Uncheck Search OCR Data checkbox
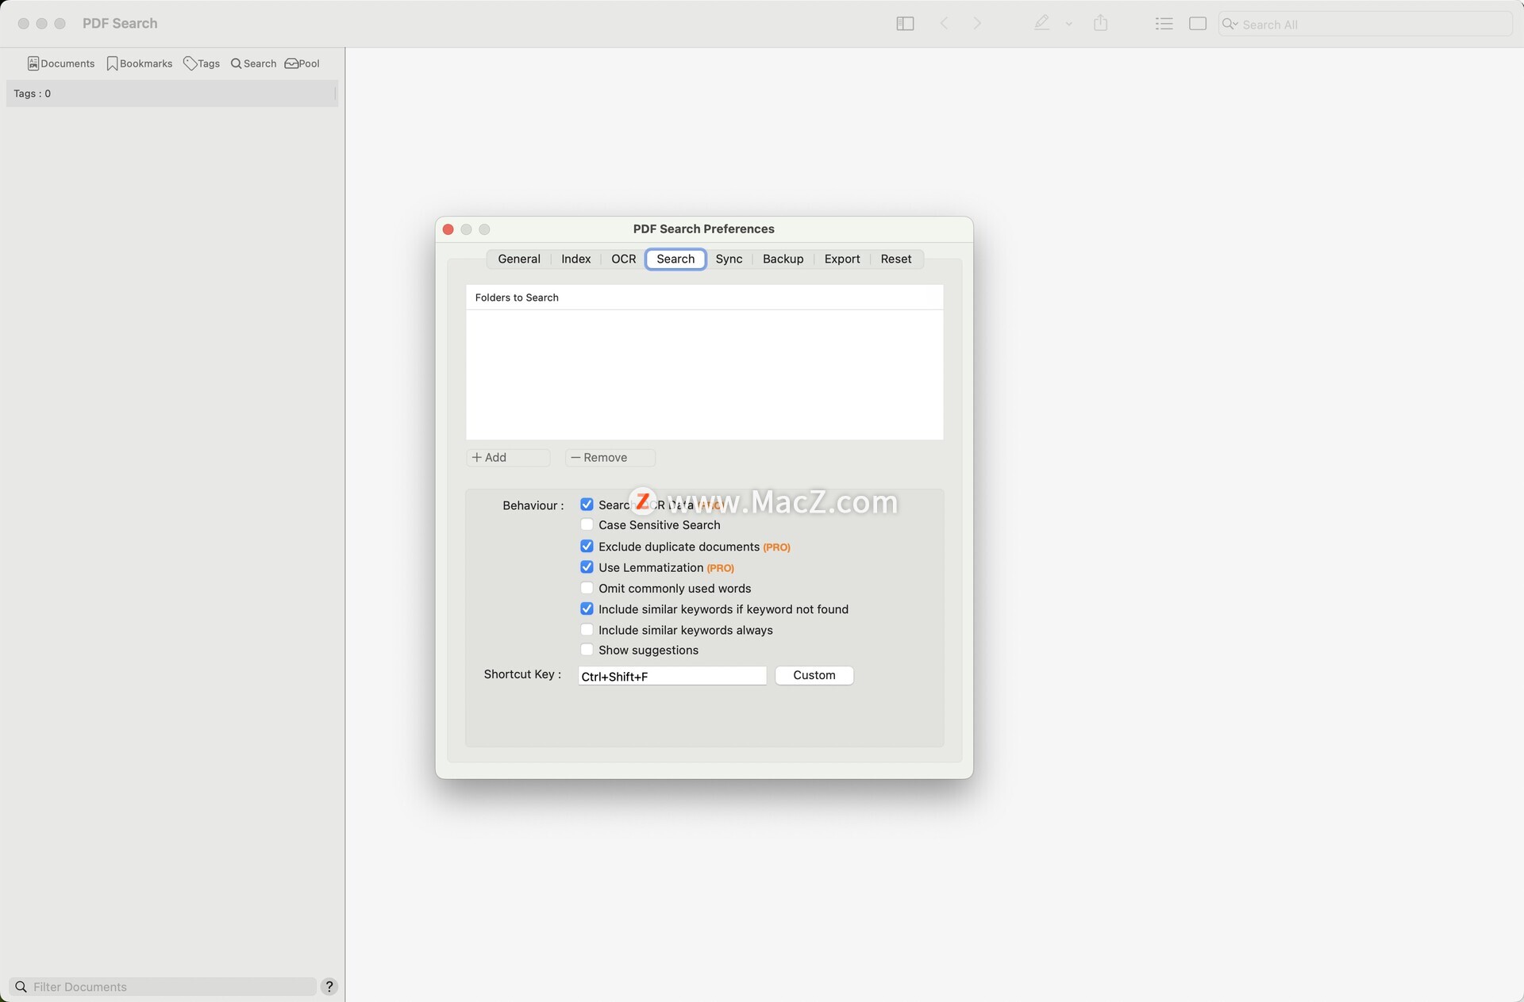This screenshot has width=1524, height=1002. coord(587,505)
